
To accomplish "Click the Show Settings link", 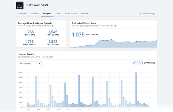I will (x=149, y=13).
